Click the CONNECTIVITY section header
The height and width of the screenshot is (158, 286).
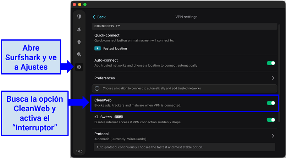pyautogui.click(x=107, y=26)
